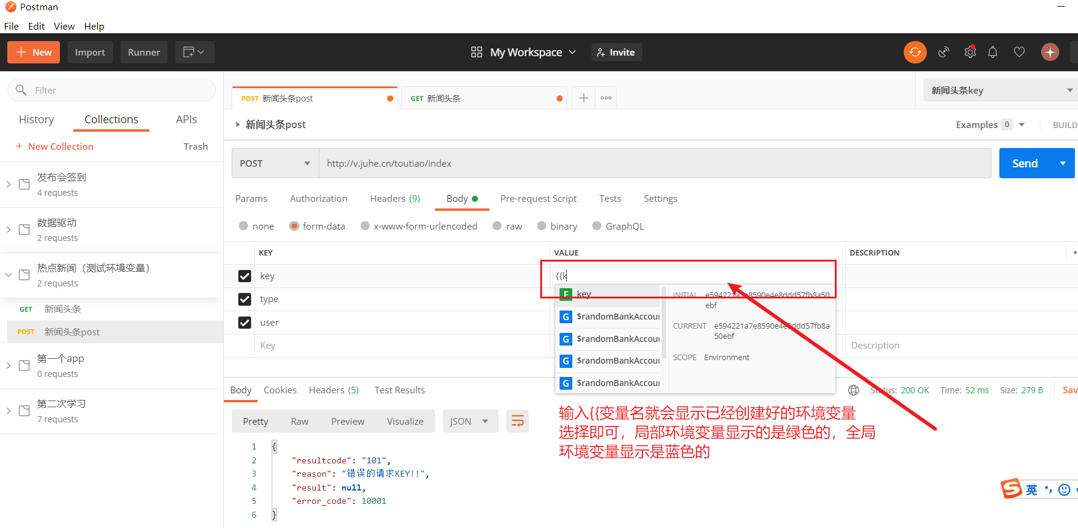Viewport: 1078px width, 528px height.
Task: Expand the 新闻头条post request description
Action: (238, 124)
